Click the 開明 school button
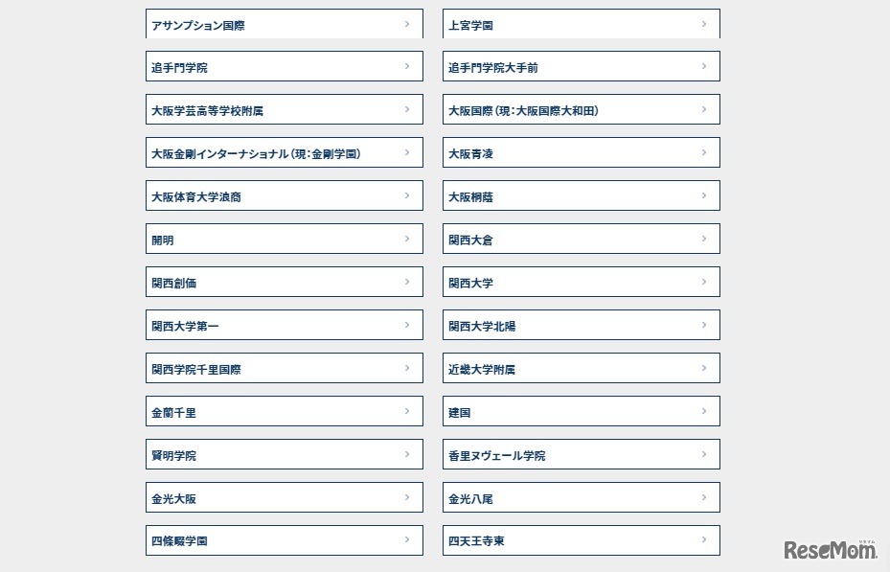The width and height of the screenshot is (890, 572). tap(284, 240)
